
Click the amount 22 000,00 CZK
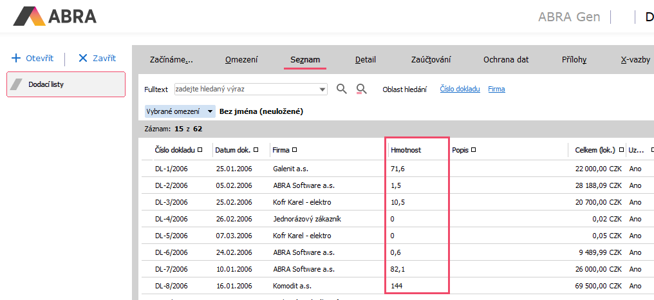click(x=598, y=169)
